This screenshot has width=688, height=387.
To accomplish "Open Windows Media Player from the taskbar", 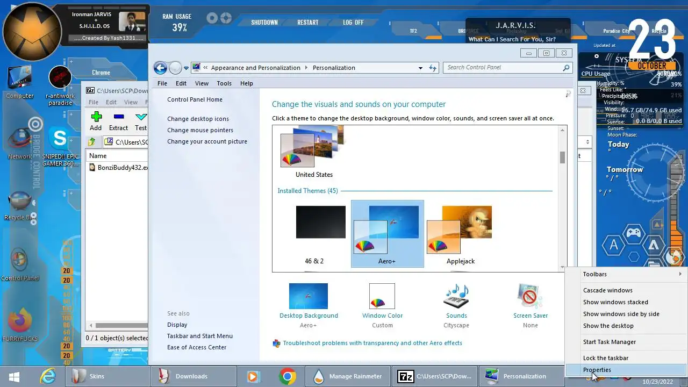I will pyautogui.click(x=253, y=377).
